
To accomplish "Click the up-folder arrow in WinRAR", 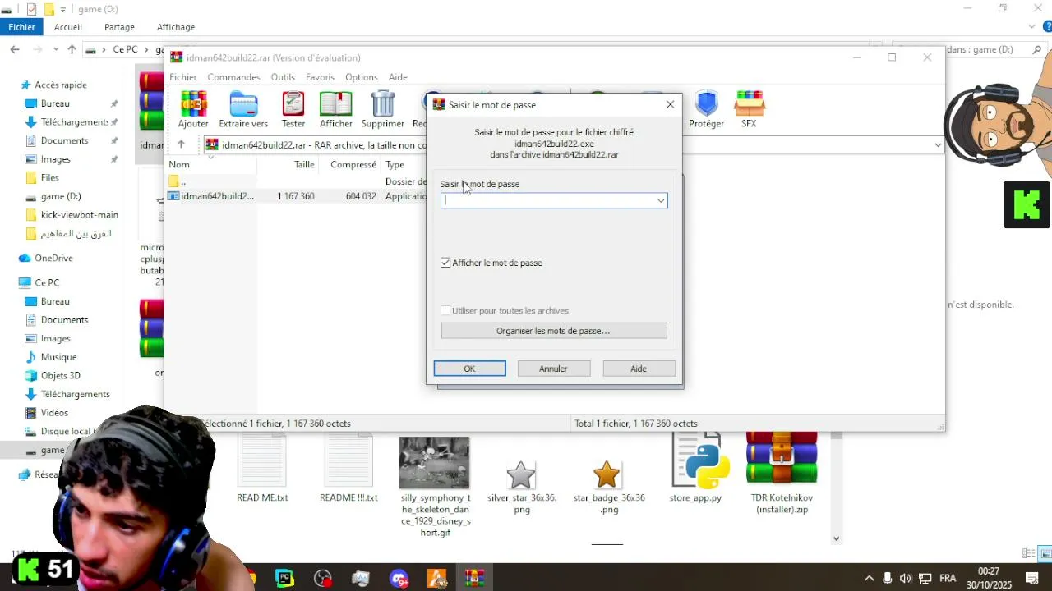I will coord(181,144).
